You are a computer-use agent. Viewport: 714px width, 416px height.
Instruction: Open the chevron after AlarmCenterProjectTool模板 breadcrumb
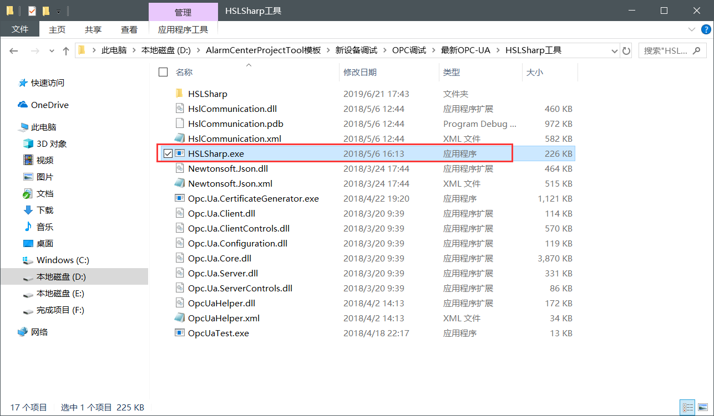point(328,50)
